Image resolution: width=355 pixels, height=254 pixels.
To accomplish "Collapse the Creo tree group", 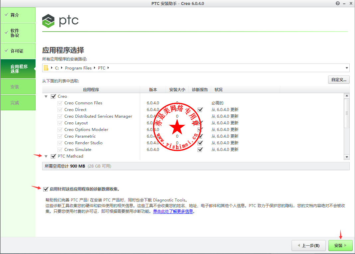I will [x=46, y=96].
